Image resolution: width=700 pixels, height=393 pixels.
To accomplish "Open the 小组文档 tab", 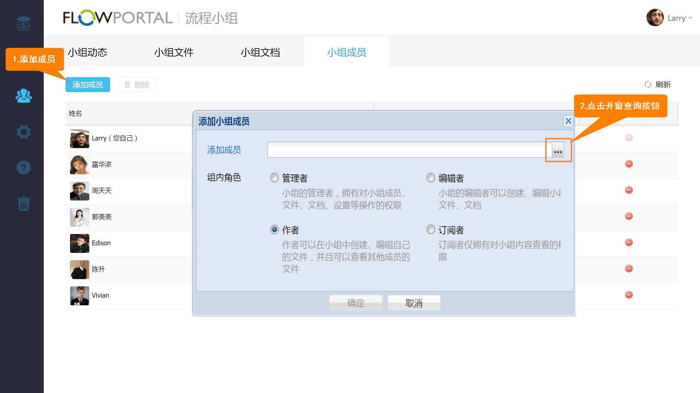I will pyautogui.click(x=260, y=52).
